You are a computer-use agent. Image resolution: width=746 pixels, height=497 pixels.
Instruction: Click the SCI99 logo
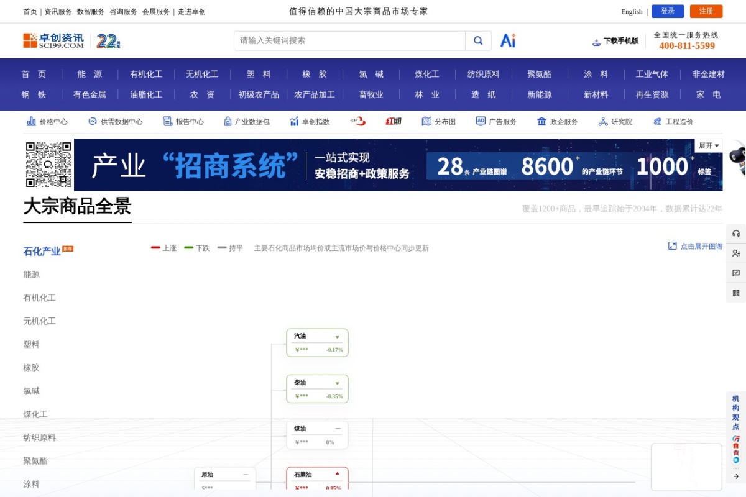(53, 40)
